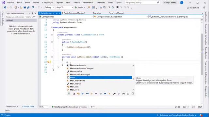Toggle the namespaces braces filter in IntelliSense
This screenshot has width=209, height=117.
pyautogui.click(x=74, y=94)
